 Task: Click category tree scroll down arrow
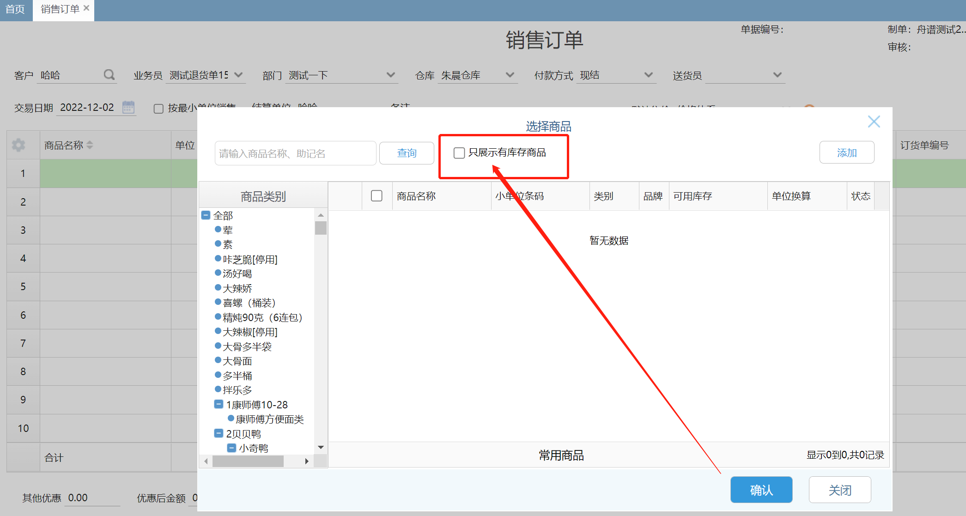[321, 447]
